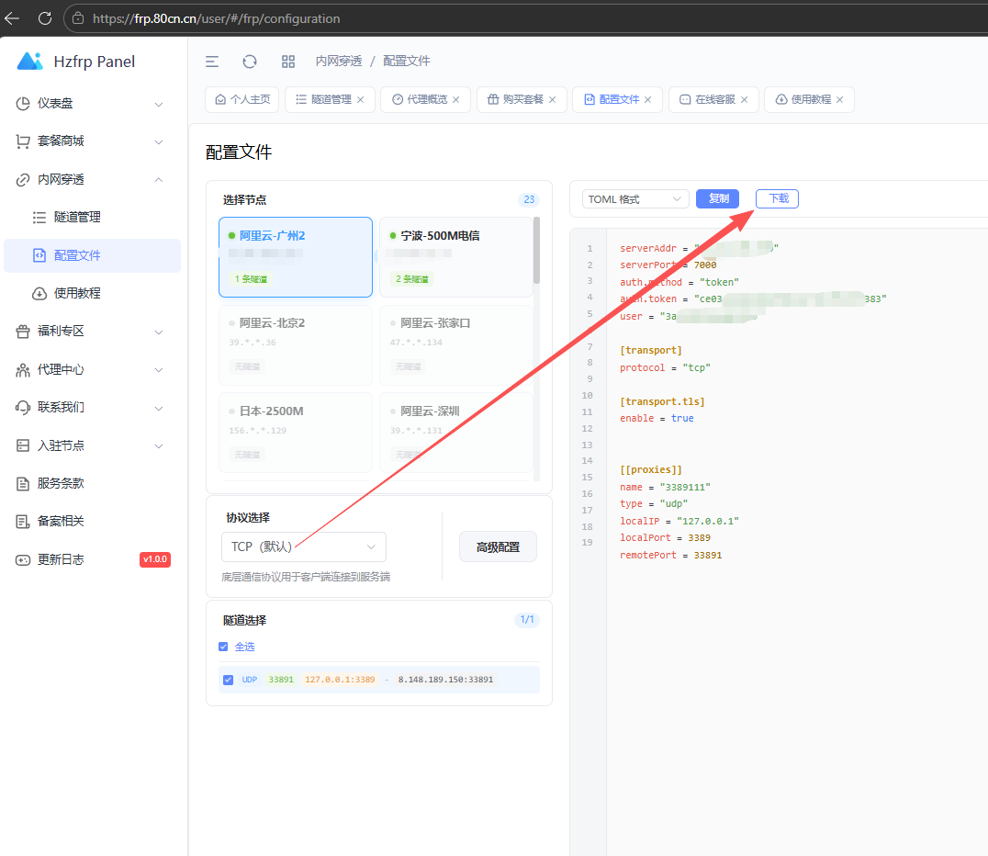Click the 入驻节点 server icon
988x856 pixels.
(x=23, y=445)
